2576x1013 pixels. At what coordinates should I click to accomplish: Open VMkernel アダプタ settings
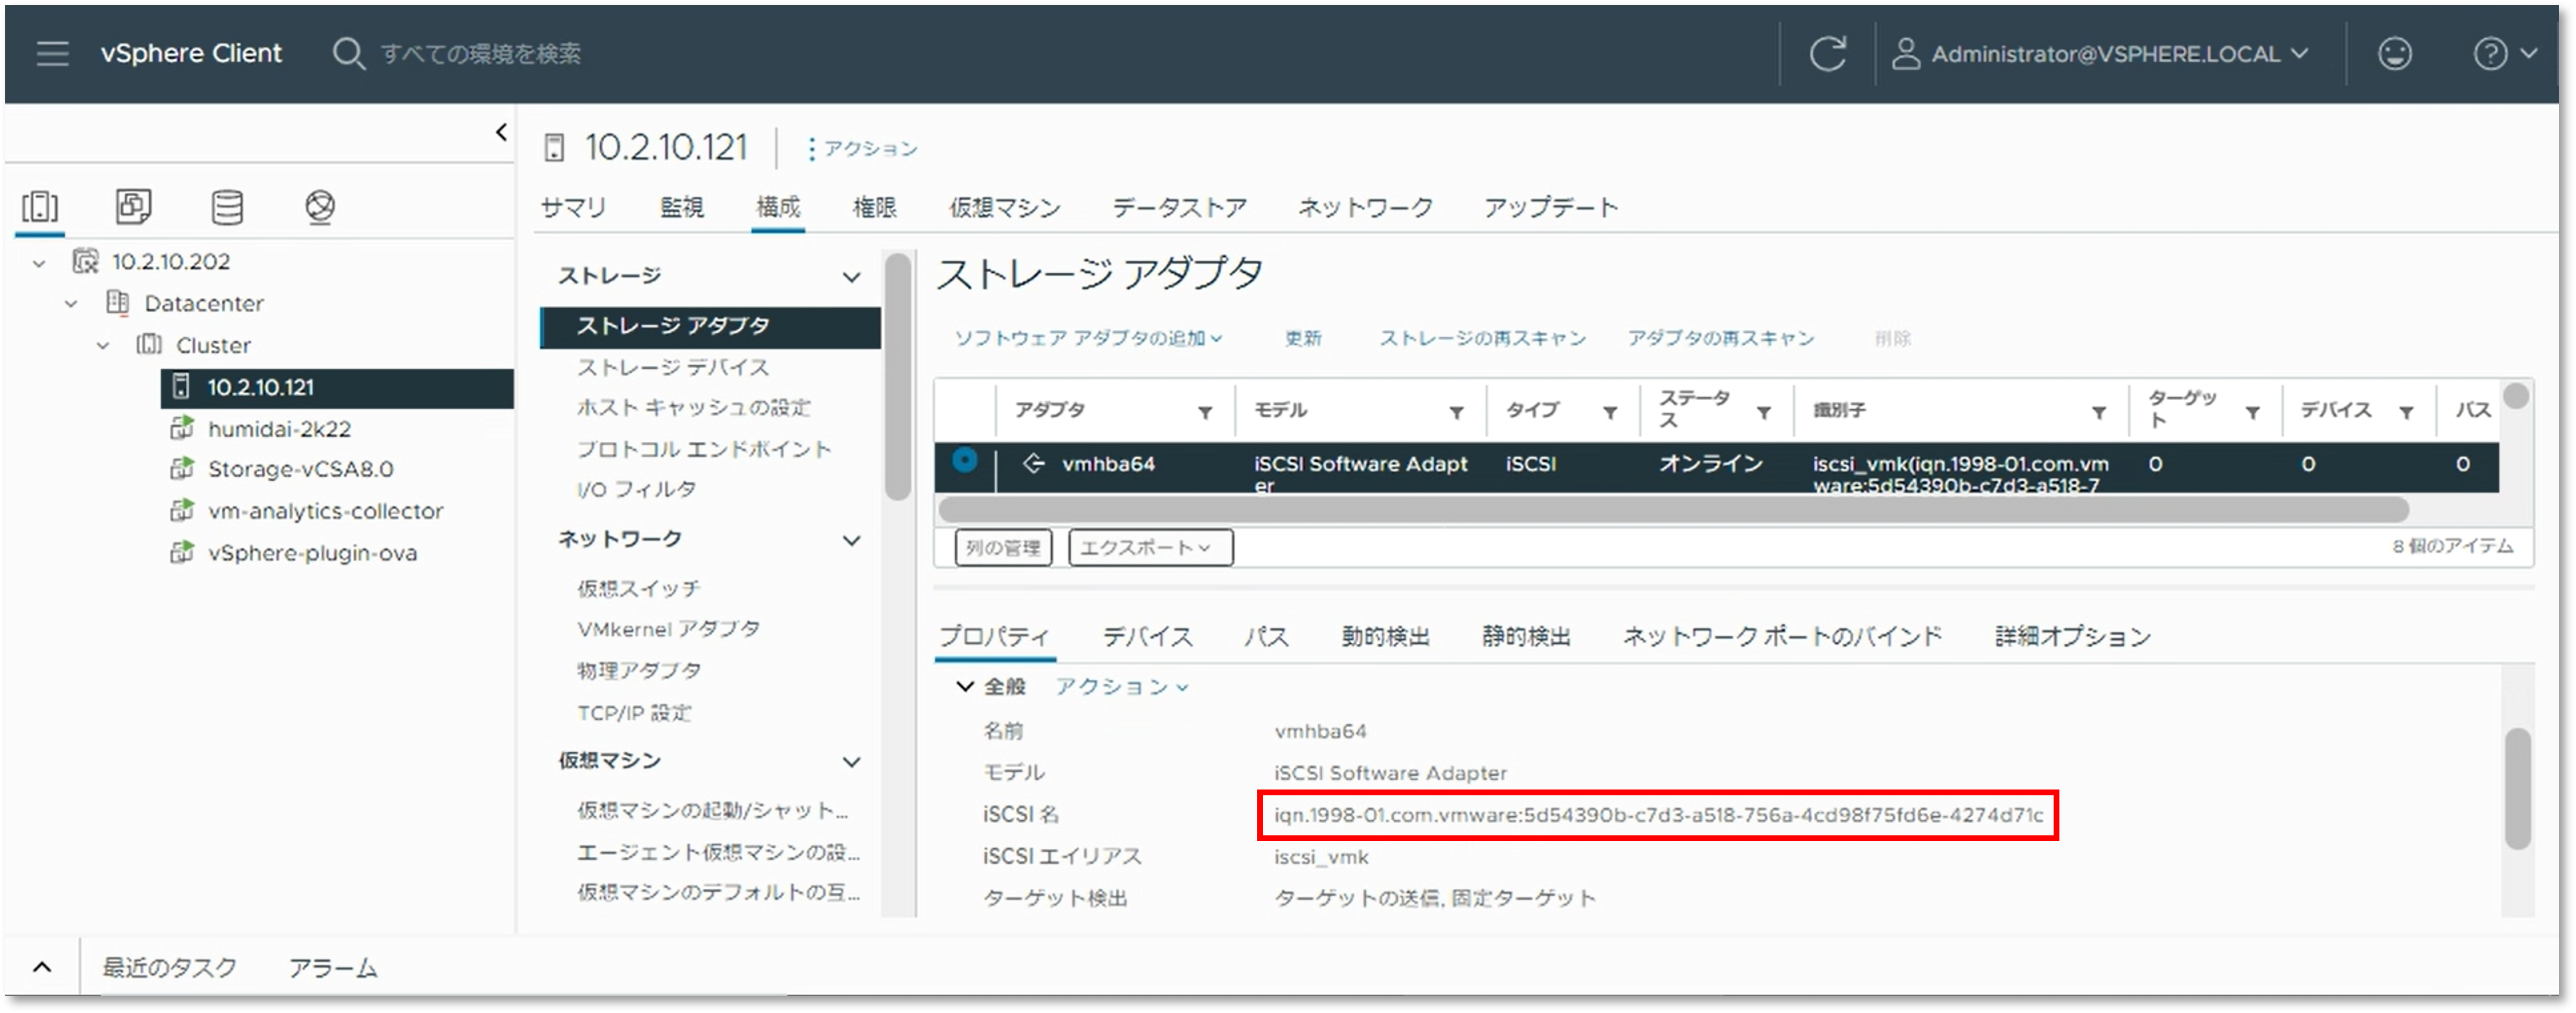[668, 629]
